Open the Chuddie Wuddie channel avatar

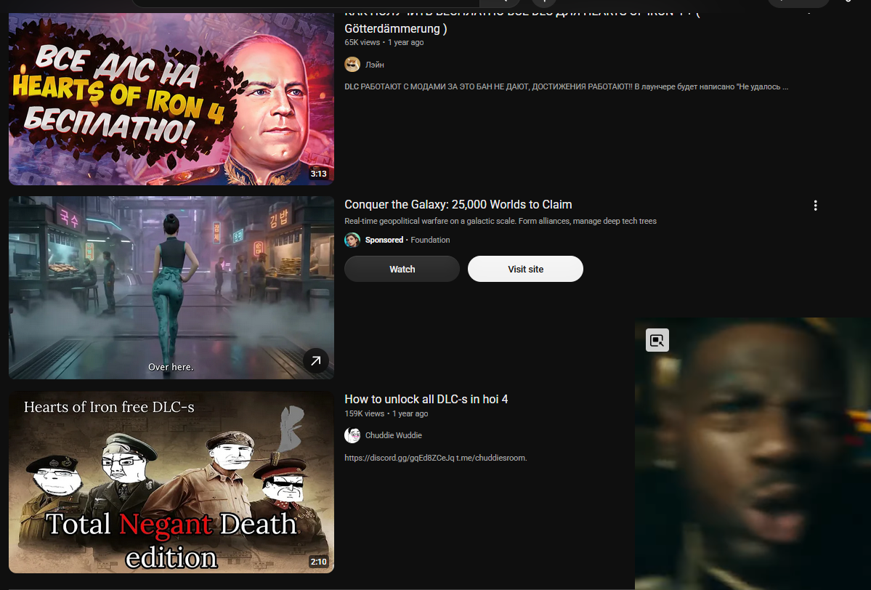(x=352, y=435)
